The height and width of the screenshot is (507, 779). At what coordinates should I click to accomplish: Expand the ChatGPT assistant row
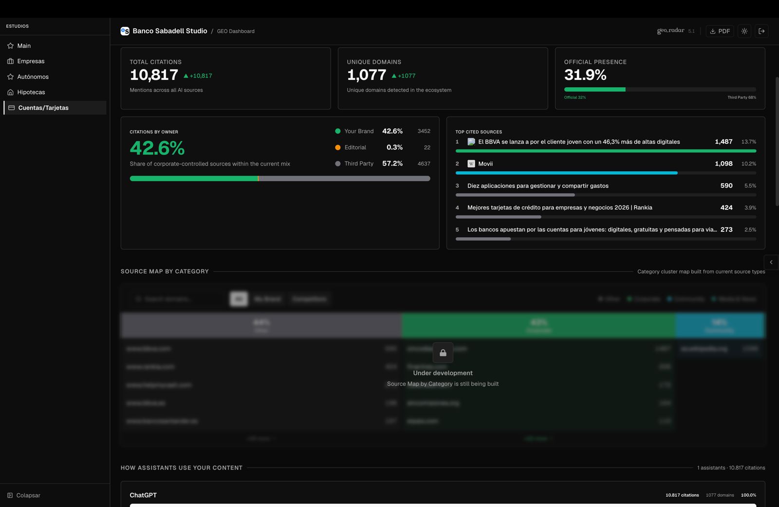coord(143,495)
